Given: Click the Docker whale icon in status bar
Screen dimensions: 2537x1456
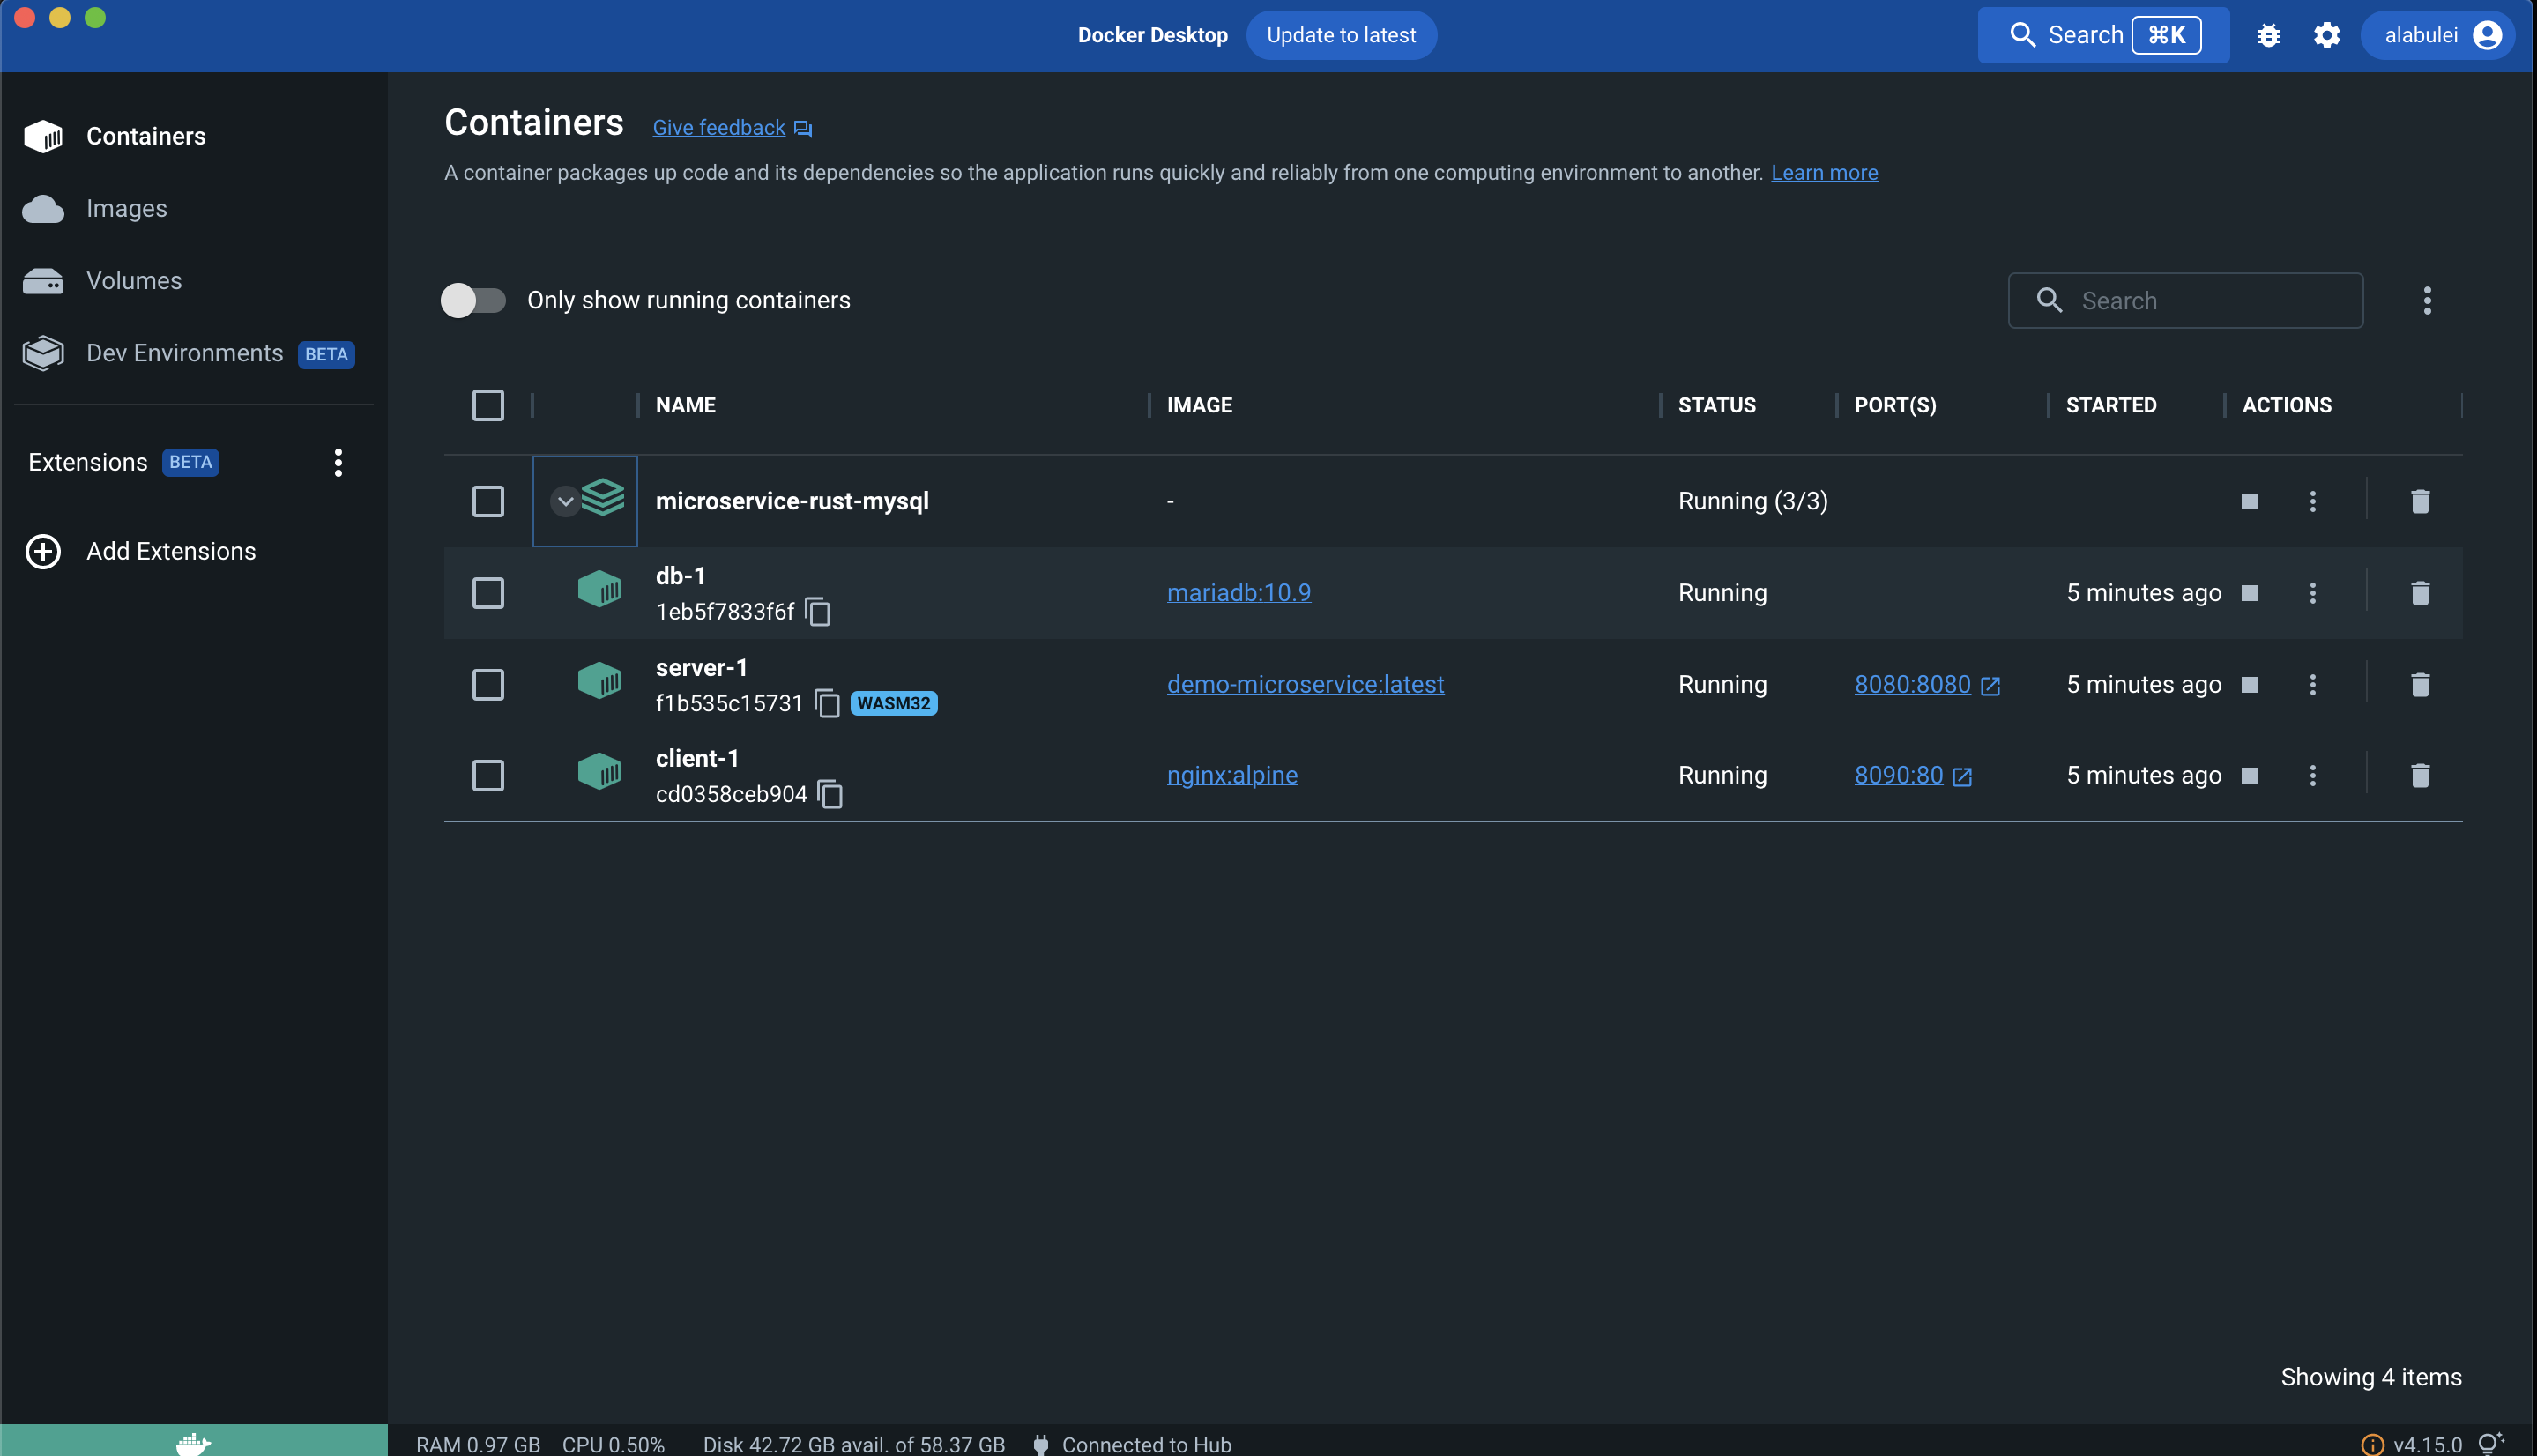Looking at the screenshot, I should click(193, 1442).
